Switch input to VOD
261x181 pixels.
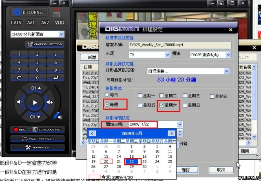60,23
